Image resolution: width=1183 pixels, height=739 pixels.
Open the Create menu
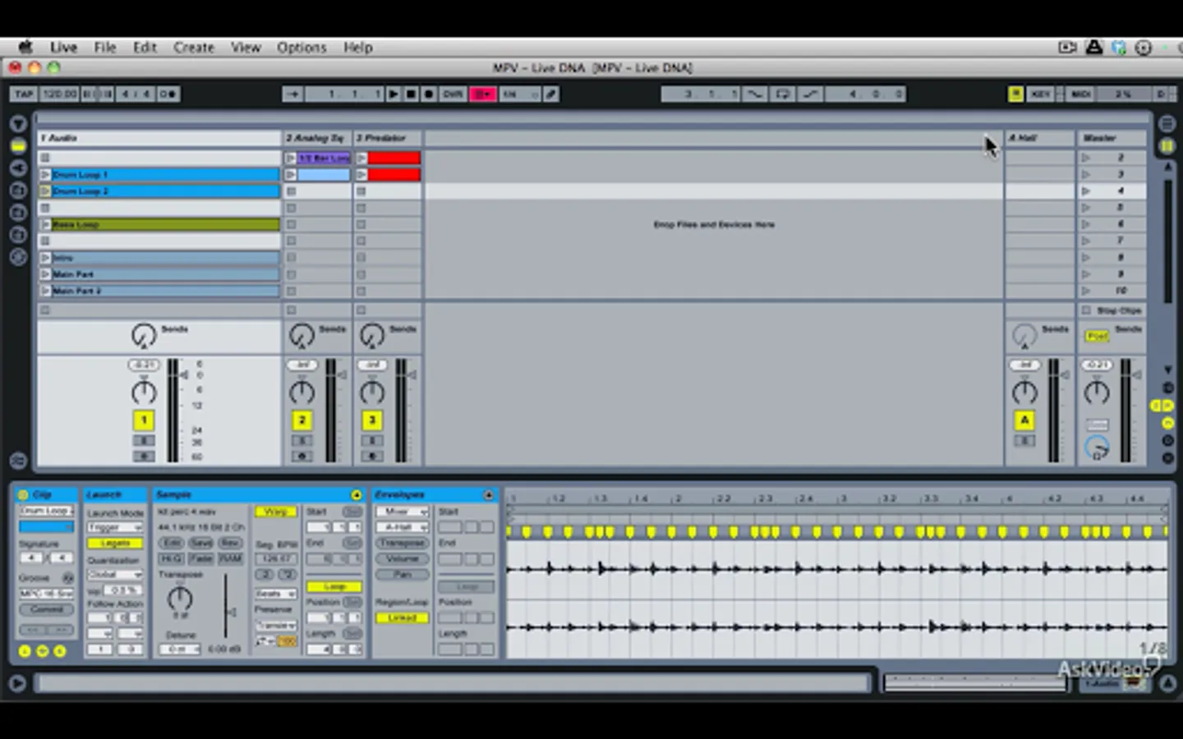pyautogui.click(x=194, y=48)
